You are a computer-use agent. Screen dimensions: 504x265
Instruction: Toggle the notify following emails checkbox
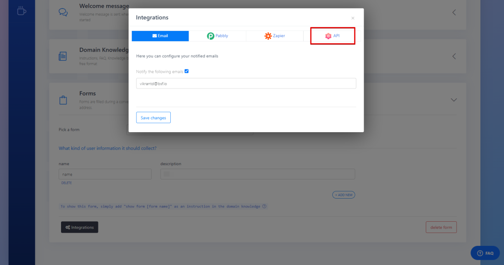pyautogui.click(x=187, y=71)
